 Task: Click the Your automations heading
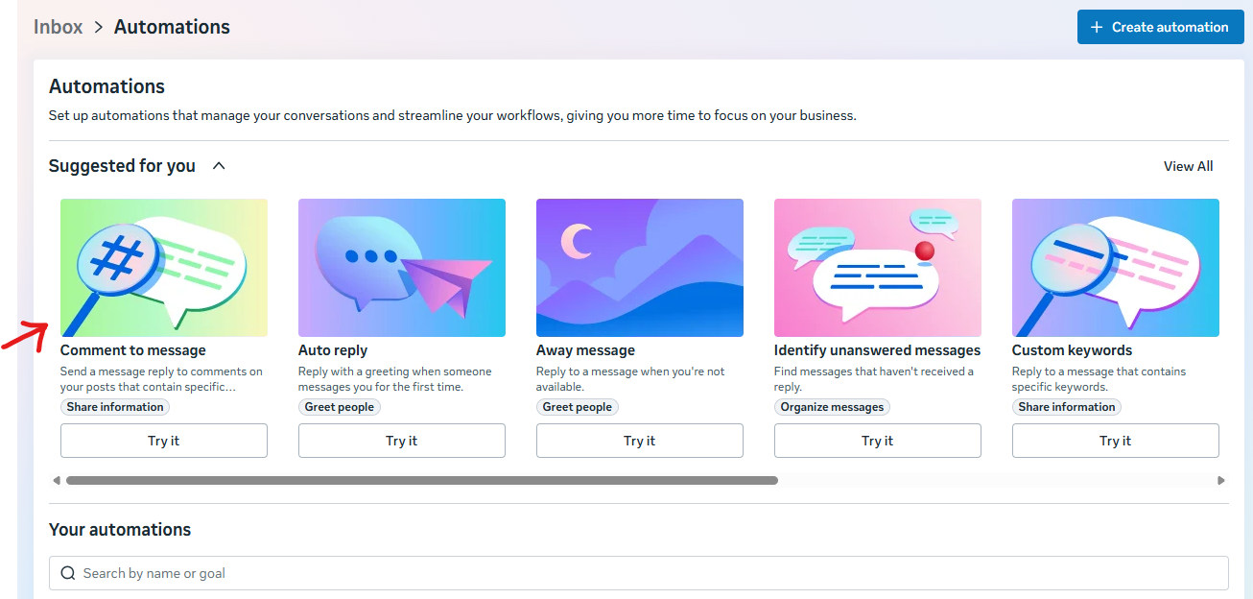coord(120,530)
